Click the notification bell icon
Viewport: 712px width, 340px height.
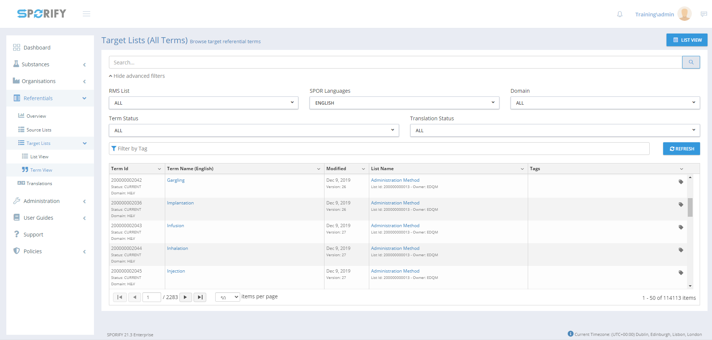(620, 14)
